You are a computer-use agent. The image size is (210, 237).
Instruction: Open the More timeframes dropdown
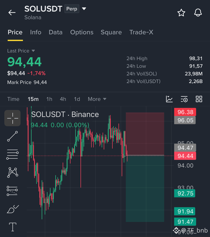[x=97, y=99]
